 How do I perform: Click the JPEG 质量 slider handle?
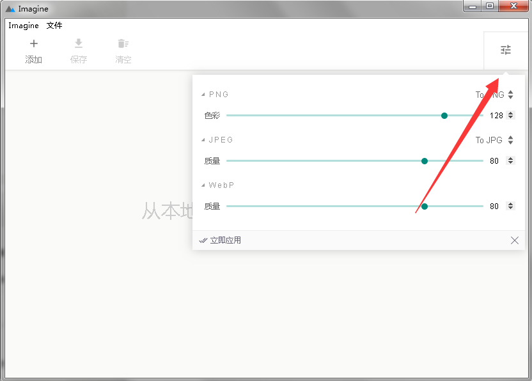(424, 161)
